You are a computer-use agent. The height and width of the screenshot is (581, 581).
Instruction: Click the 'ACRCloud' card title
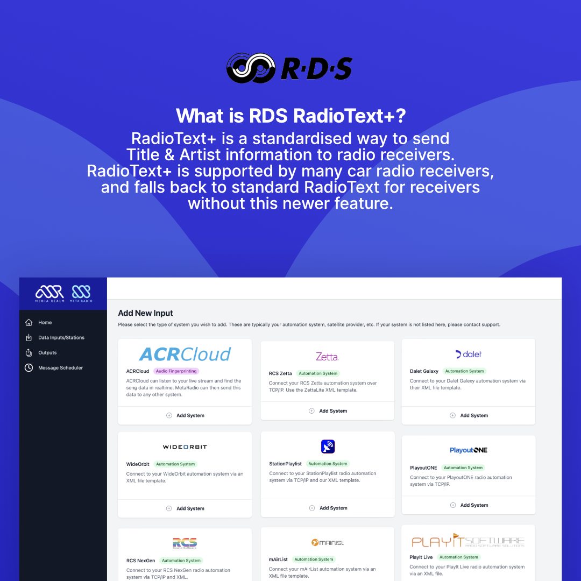pyautogui.click(x=138, y=371)
